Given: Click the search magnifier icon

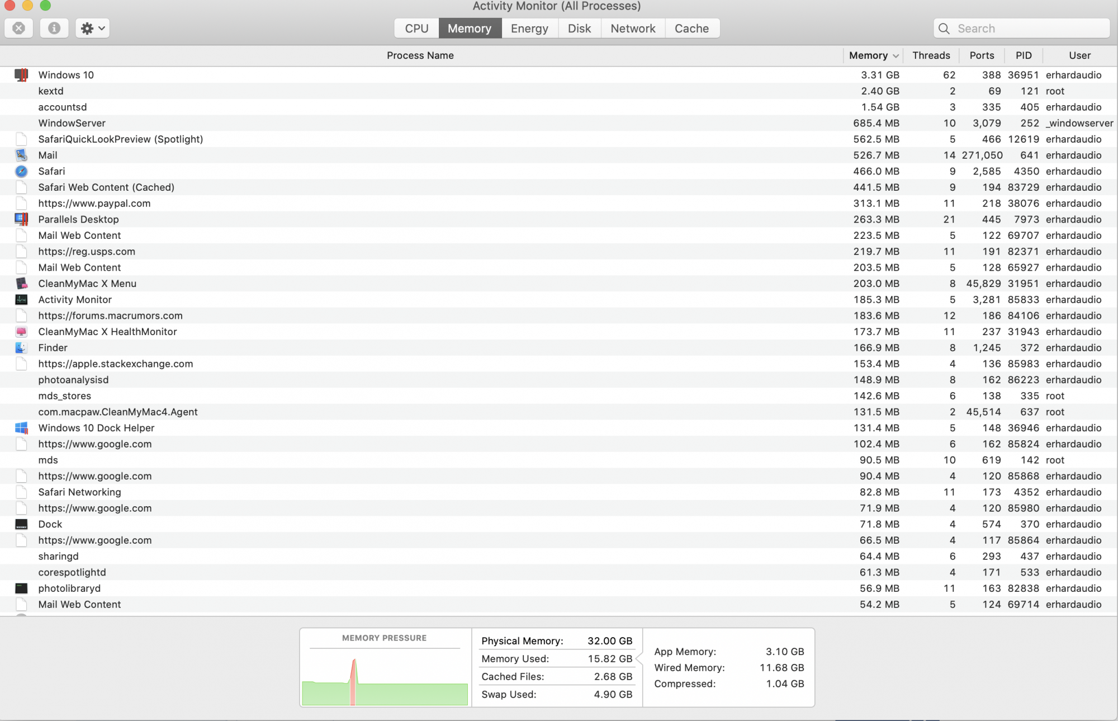Looking at the screenshot, I should (944, 29).
